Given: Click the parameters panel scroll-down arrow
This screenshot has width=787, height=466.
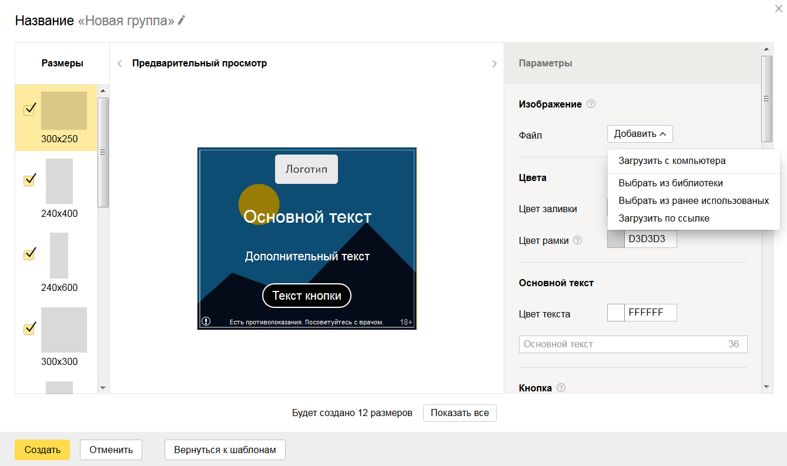Looking at the screenshot, I should (x=766, y=387).
